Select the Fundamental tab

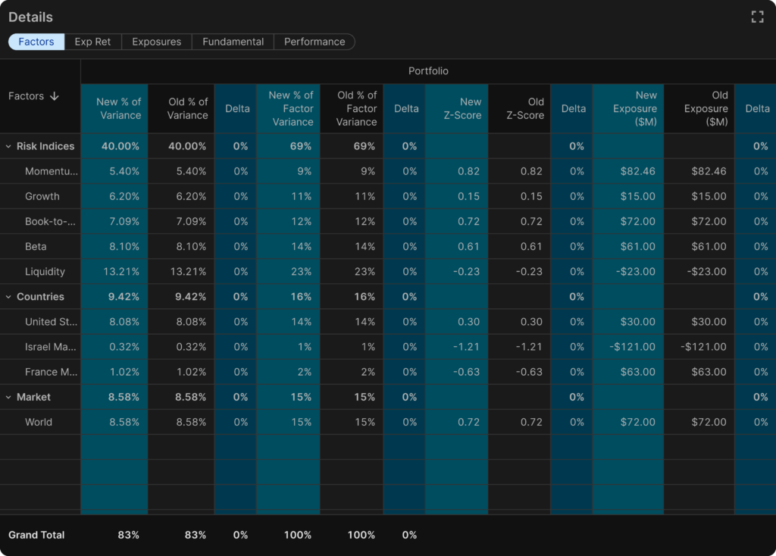[233, 42]
